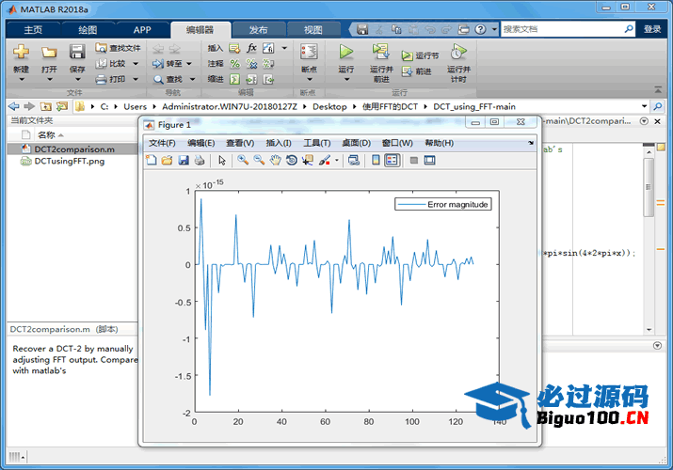
Task: Click the green Run (运行) button
Action: [x=345, y=53]
